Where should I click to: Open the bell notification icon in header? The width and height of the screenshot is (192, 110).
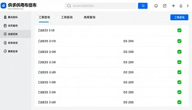pos(181,6)
